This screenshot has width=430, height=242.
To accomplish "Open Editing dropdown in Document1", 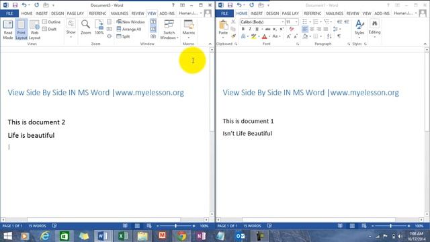I will click(374, 28).
